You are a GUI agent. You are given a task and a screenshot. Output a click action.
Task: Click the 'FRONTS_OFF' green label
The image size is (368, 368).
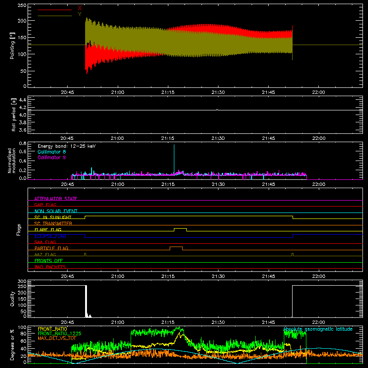(49, 260)
